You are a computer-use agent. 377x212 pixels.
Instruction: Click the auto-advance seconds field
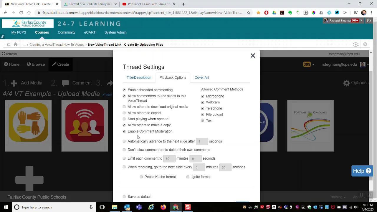click(202, 142)
